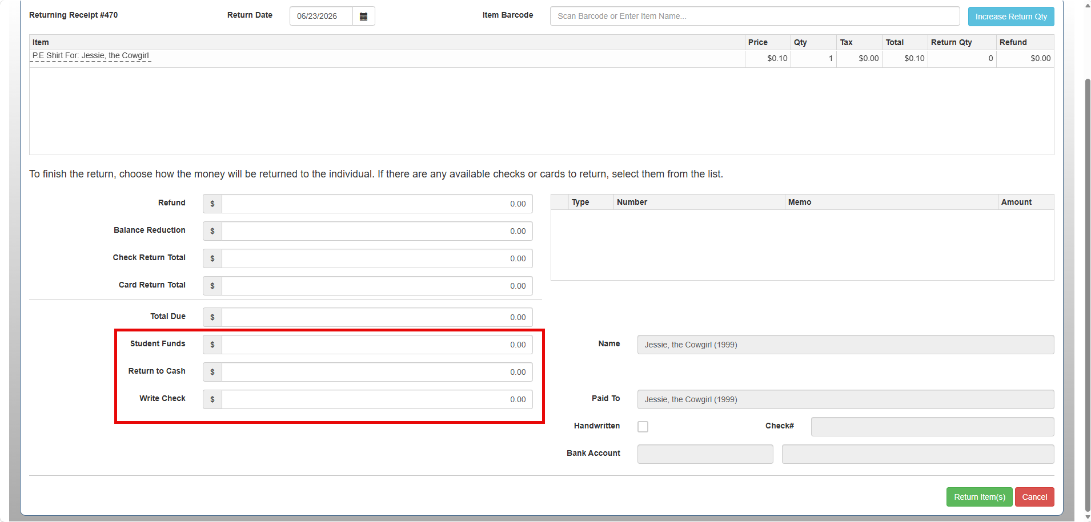Click the Qty cell showing 1
Screen dimensions: 1091x522
(x=813, y=58)
